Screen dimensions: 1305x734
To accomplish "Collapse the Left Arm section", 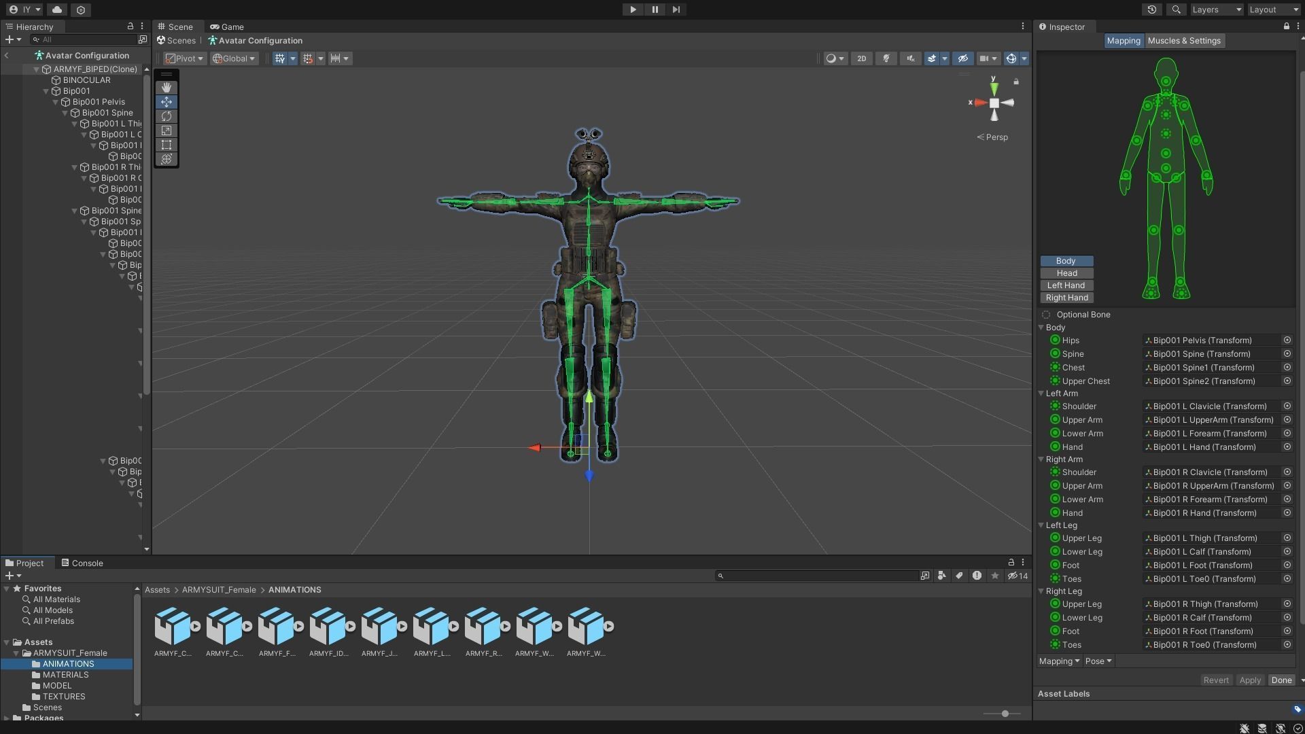I will (1041, 394).
